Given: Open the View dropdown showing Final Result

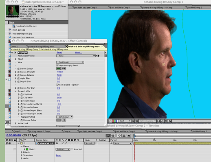Looking at the screenshot, I should click(70, 62).
